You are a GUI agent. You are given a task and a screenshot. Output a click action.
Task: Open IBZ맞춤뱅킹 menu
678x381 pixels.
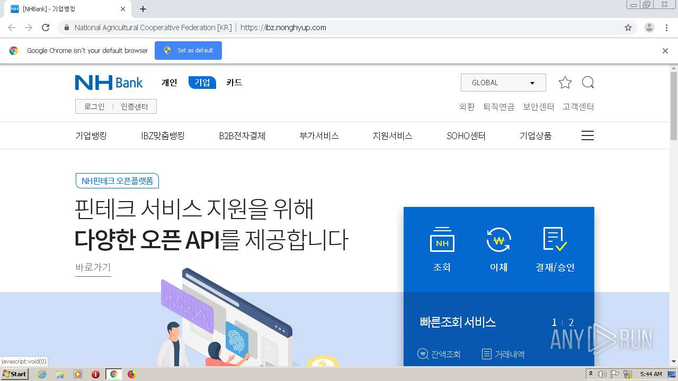pos(163,135)
